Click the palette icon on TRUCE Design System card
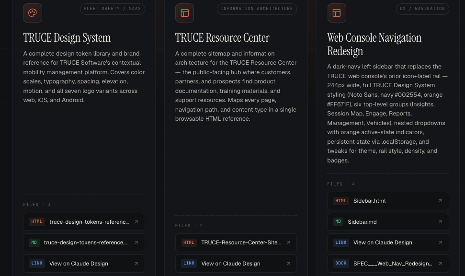 coord(33,13)
